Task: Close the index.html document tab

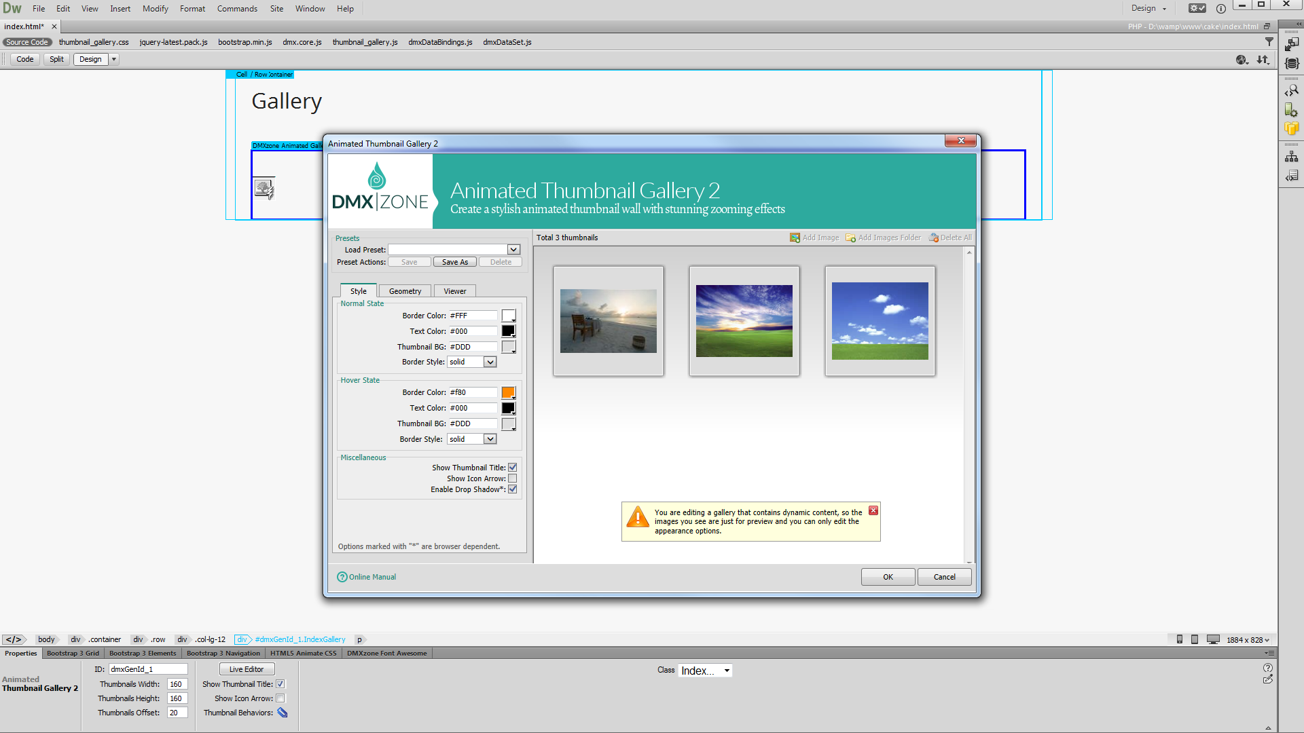Action: point(54,26)
